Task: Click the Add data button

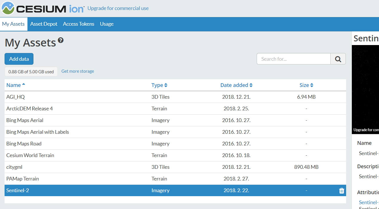Action: [19, 59]
